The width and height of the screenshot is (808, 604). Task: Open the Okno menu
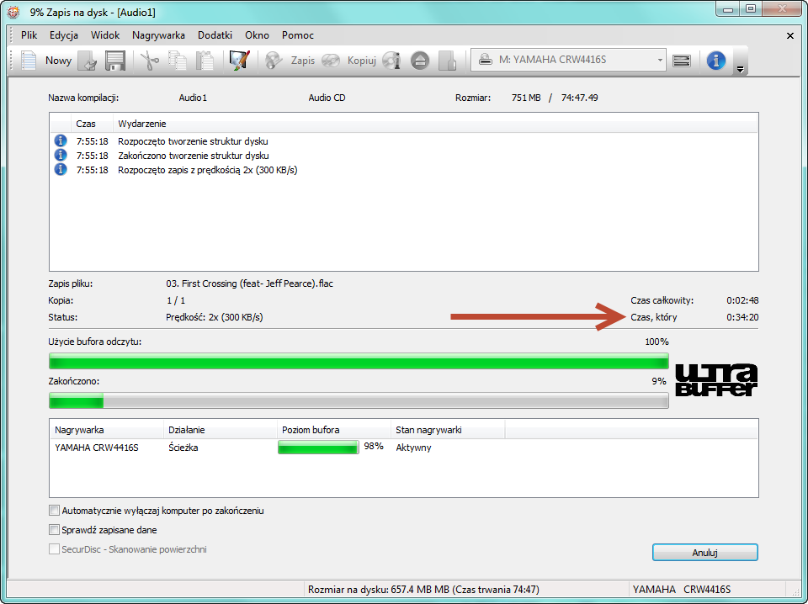[x=258, y=35]
